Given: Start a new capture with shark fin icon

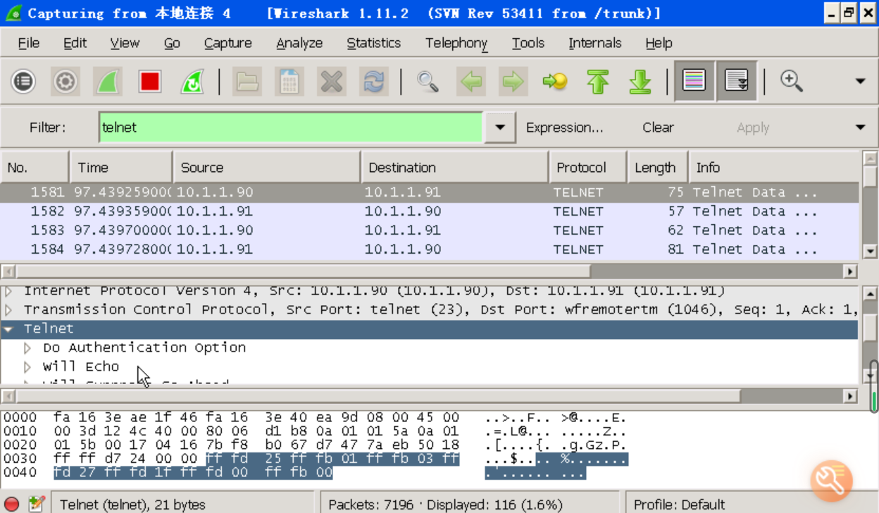Looking at the screenshot, I should click(107, 82).
